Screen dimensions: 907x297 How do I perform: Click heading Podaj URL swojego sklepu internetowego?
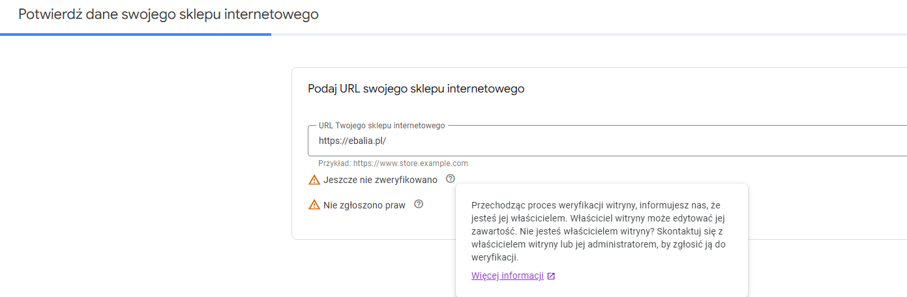tap(416, 89)
